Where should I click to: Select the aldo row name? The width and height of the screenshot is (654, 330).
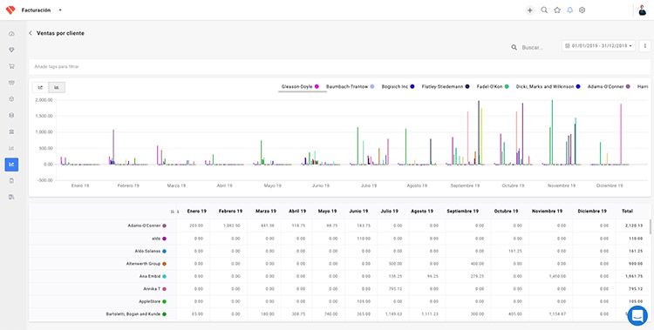155,239
